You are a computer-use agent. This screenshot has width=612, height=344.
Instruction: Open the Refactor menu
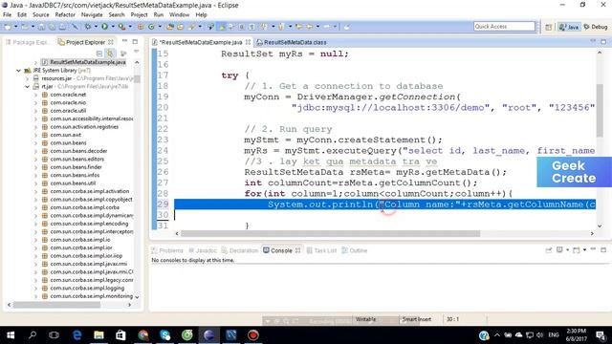(65, 15)
